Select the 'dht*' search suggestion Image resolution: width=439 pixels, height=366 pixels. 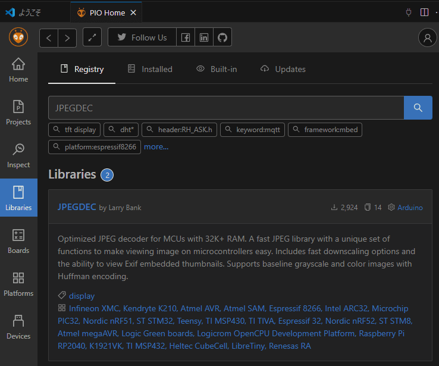pyautogui.click(x=121, y=130)
